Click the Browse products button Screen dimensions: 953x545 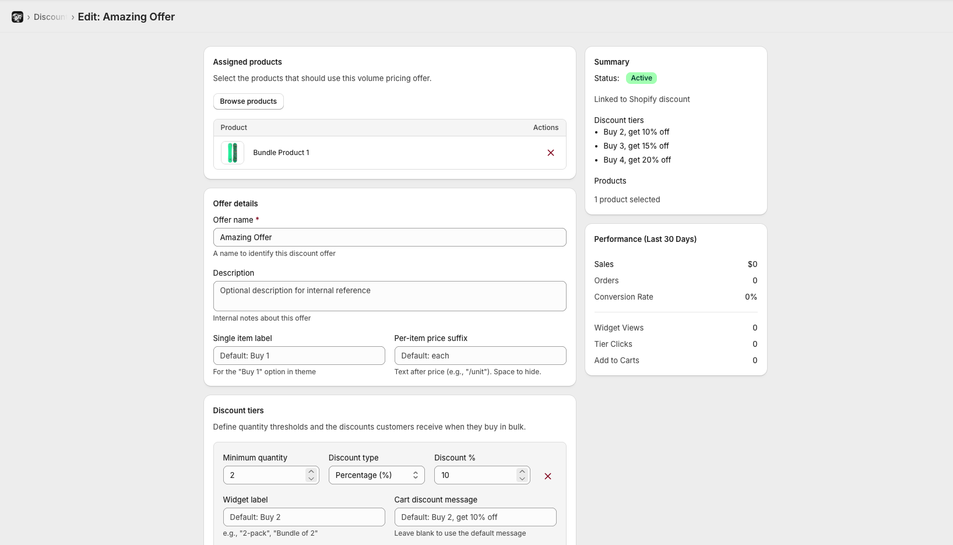(248, 101)
